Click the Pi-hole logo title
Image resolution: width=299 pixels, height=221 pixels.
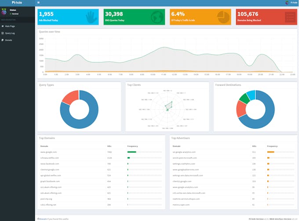[17, 3]
